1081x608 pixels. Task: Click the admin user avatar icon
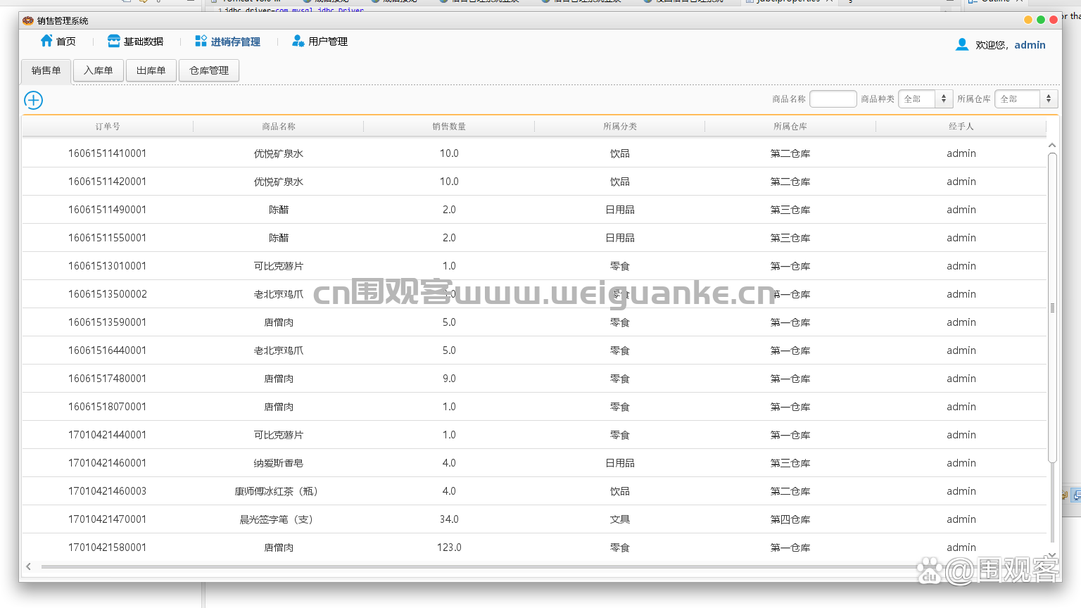[962, 45]
